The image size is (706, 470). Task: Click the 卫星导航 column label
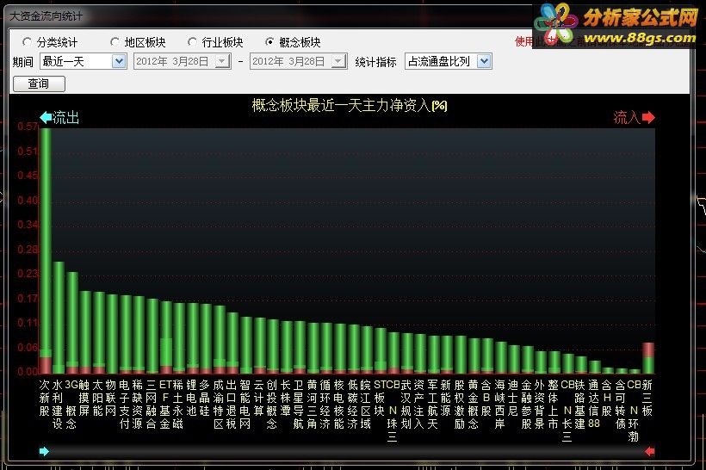click(298, 405)
